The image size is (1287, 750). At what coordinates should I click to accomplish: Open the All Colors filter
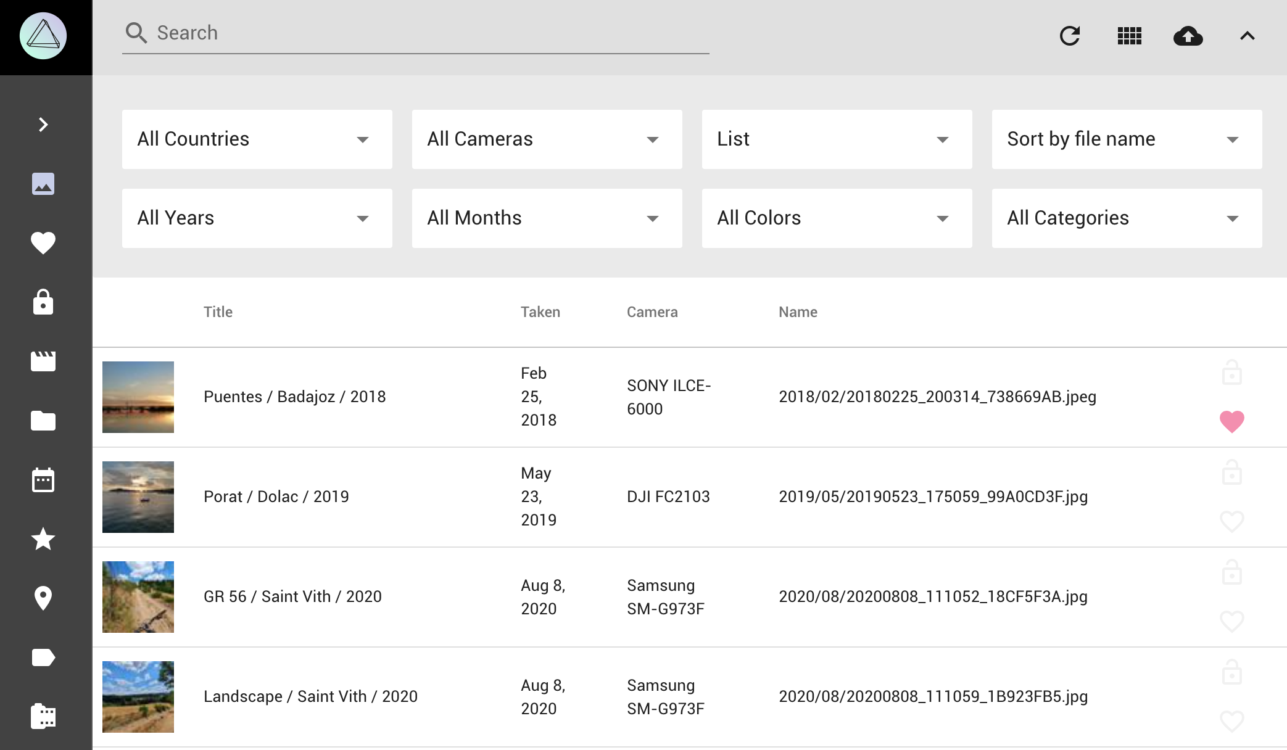point(837,218)
